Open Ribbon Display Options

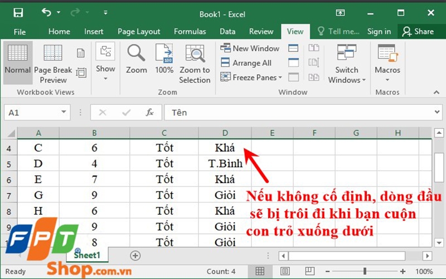point(340,13)
